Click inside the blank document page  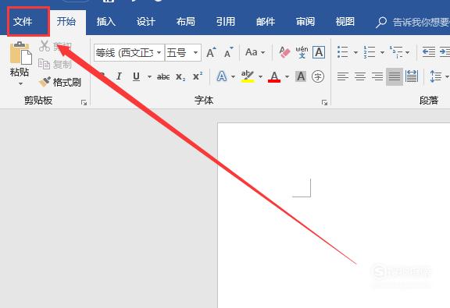[334, 215]
